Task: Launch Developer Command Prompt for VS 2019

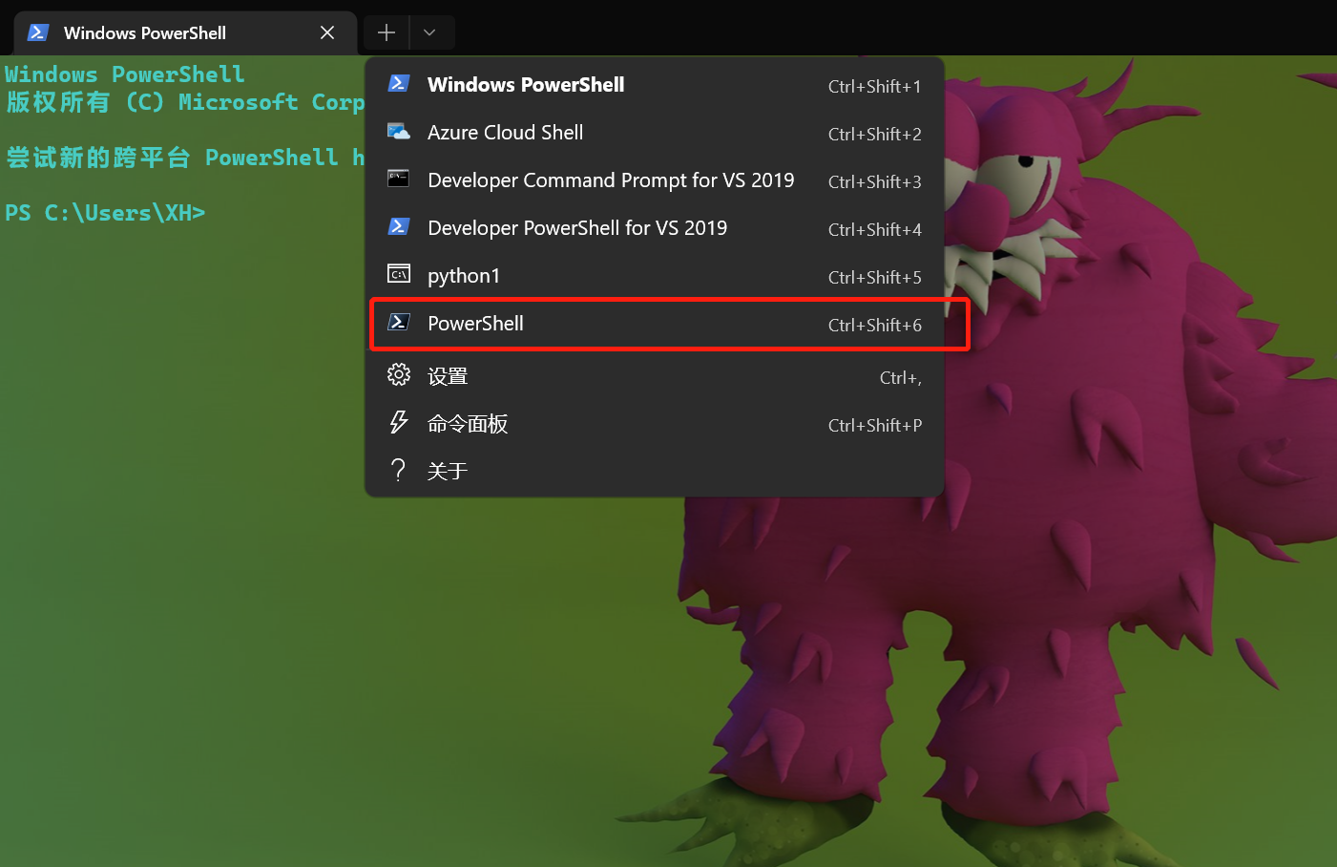Action: coord(655,180)
